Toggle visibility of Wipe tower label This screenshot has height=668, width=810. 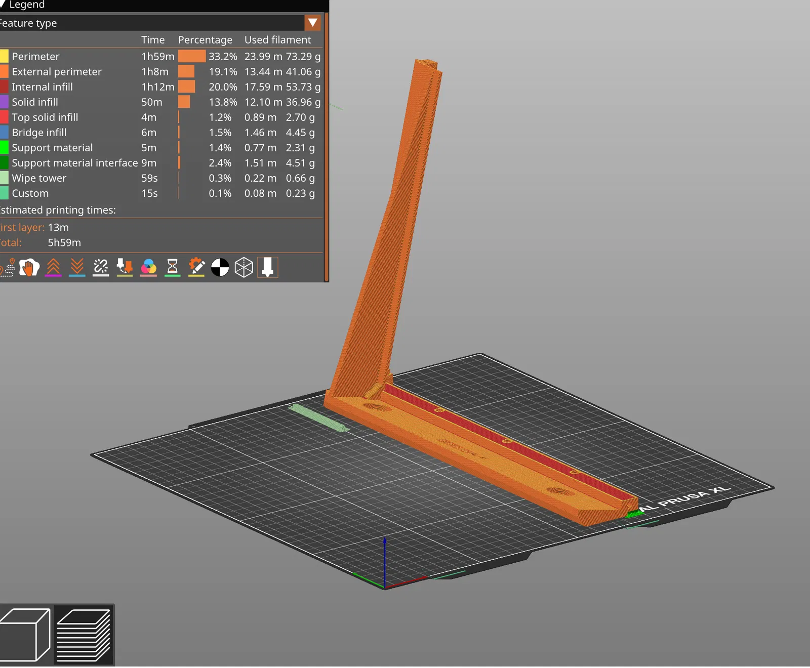tap(39, 178)
